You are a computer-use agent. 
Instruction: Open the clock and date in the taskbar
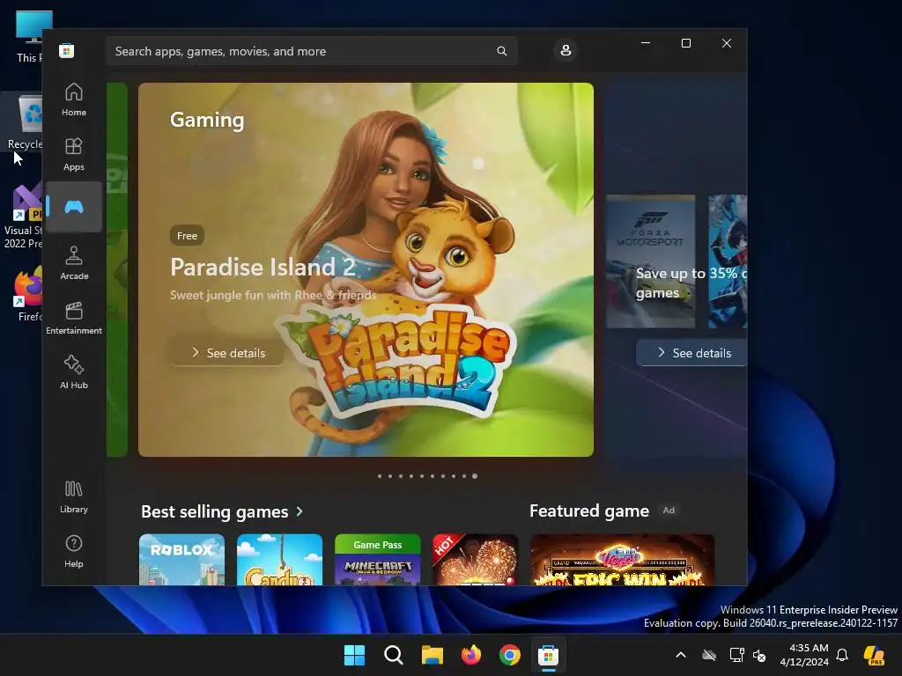pos(804,655)
